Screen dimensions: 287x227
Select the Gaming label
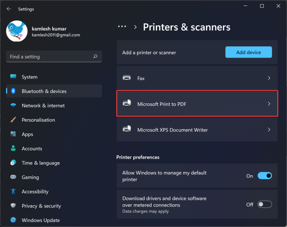[30, 177]
